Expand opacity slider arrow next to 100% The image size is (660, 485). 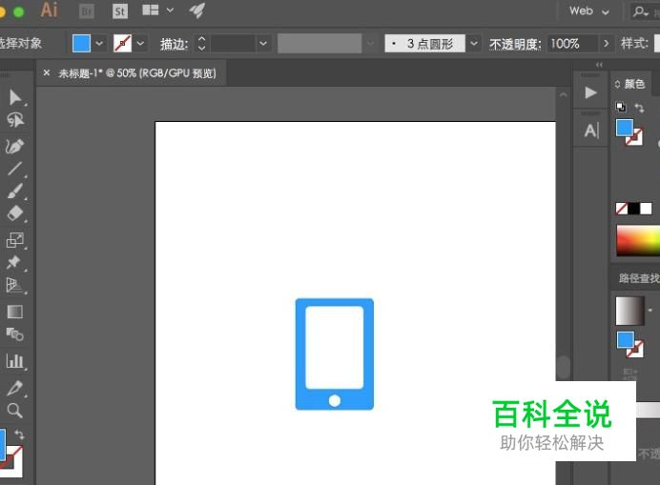click(607, 43)
